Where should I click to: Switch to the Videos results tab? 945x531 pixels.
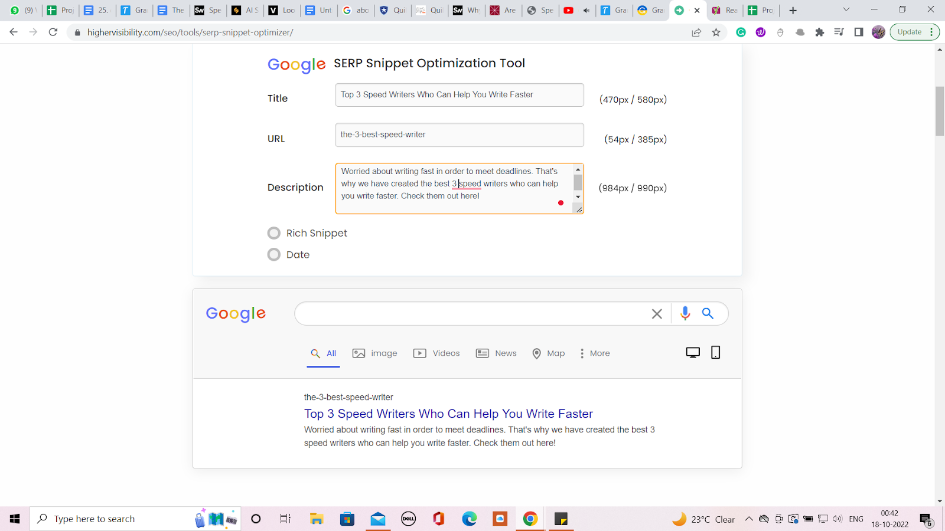[436, 353]
